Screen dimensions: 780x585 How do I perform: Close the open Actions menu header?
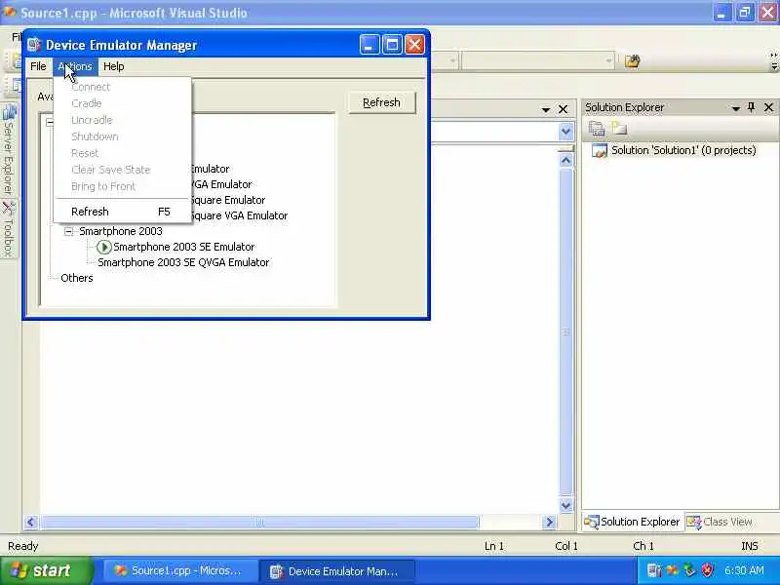tap(75, 66)
